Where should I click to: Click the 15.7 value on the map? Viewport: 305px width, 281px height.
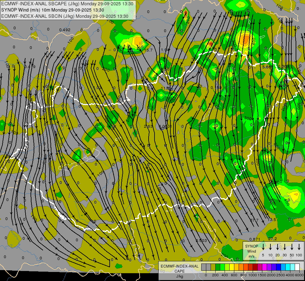point(148,50)
